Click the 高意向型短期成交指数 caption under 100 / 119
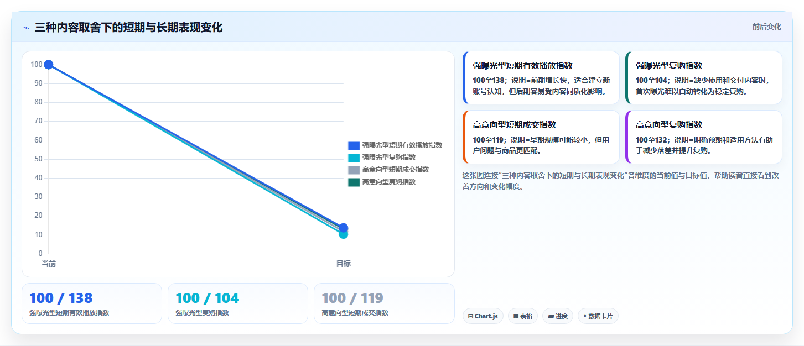This screenshot has width=804, height=346. click(355, 313)
